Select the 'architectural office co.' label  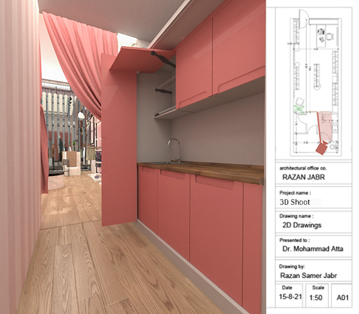[303, 168]
